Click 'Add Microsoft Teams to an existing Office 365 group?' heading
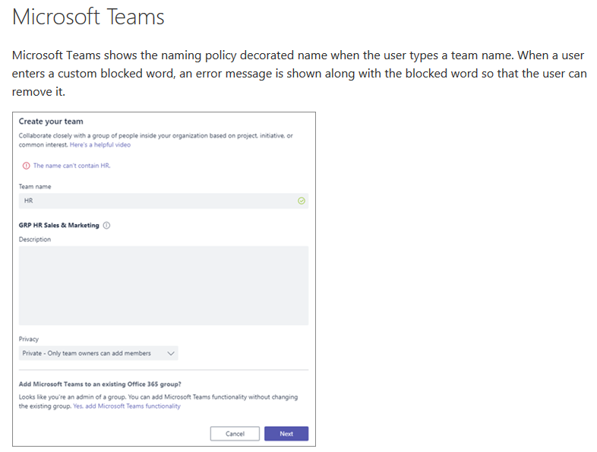The height and width of the screenshot is (452, 597). 99,384
